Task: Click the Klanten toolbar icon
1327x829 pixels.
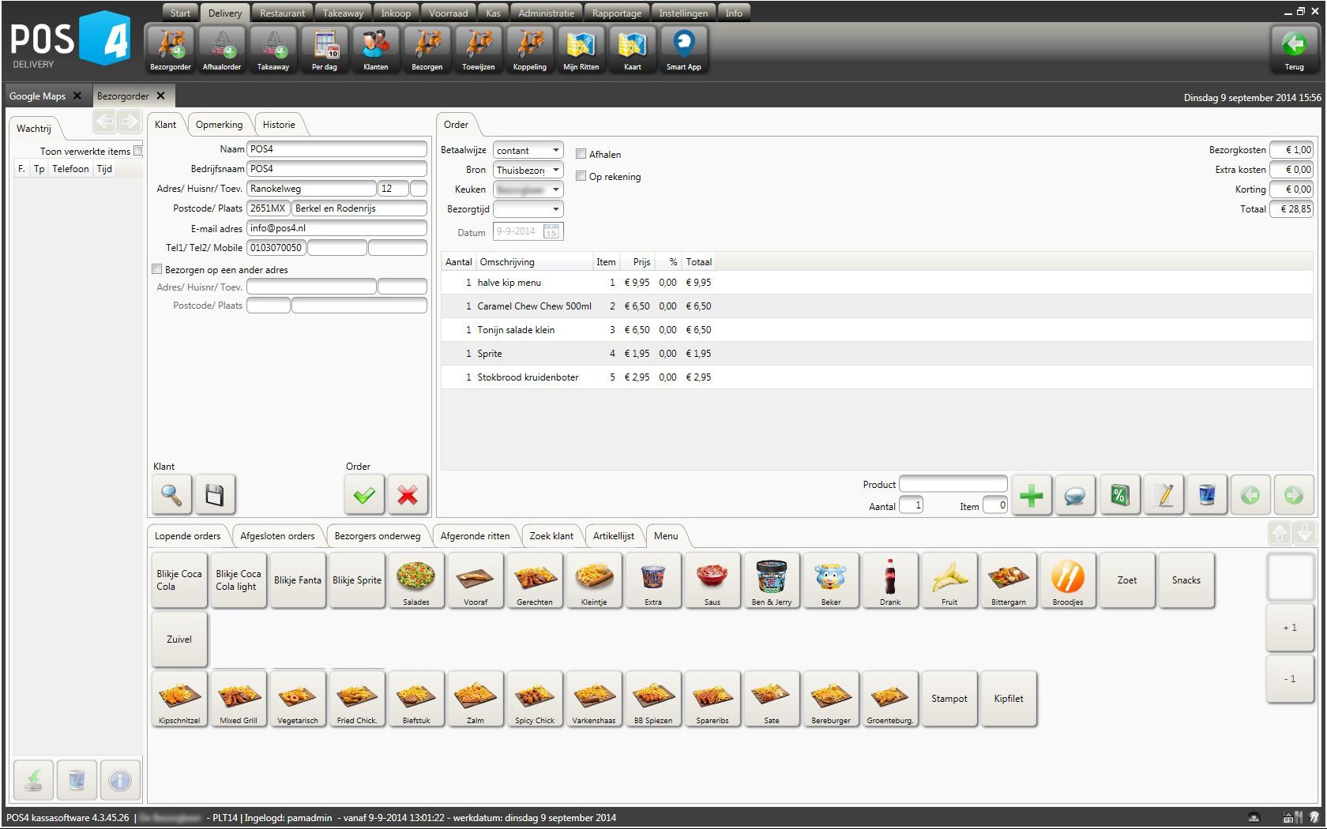Action: (x=375, y=49)
